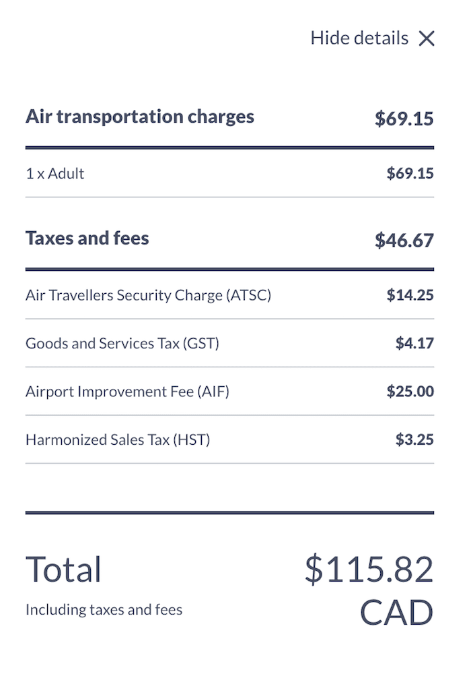Select Harmonized Sales Tax (HST) label
Screen dimensions: 471x682
118,440
